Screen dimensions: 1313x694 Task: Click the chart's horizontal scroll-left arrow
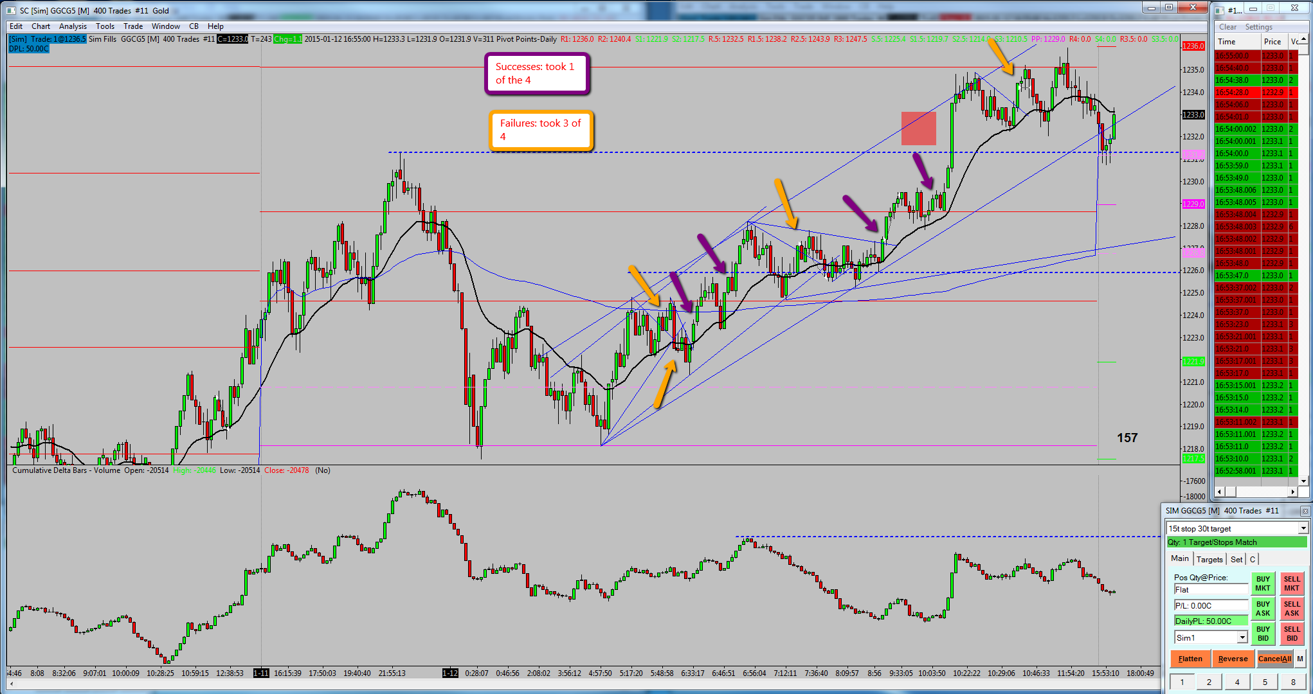pos(12,684)
